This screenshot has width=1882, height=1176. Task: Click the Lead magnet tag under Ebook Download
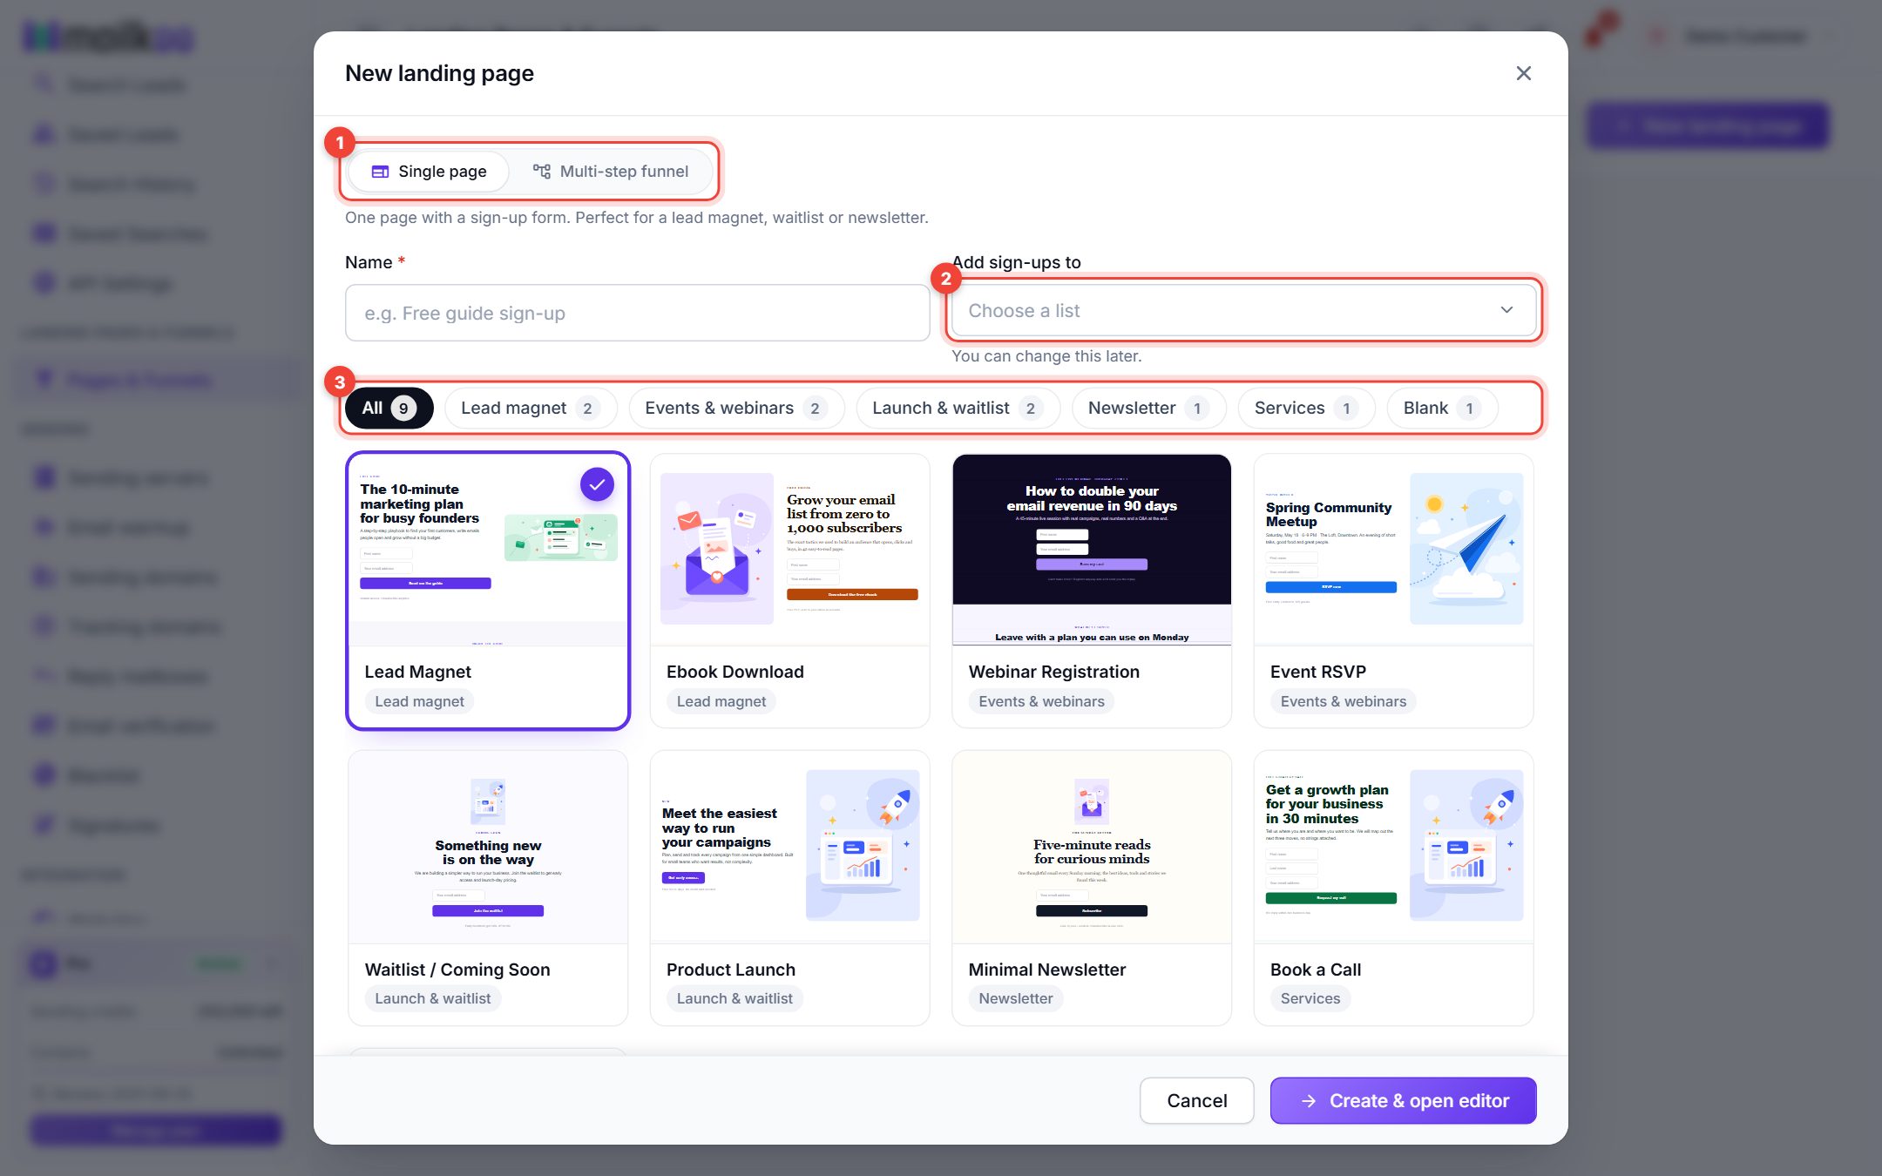(721, 701)
